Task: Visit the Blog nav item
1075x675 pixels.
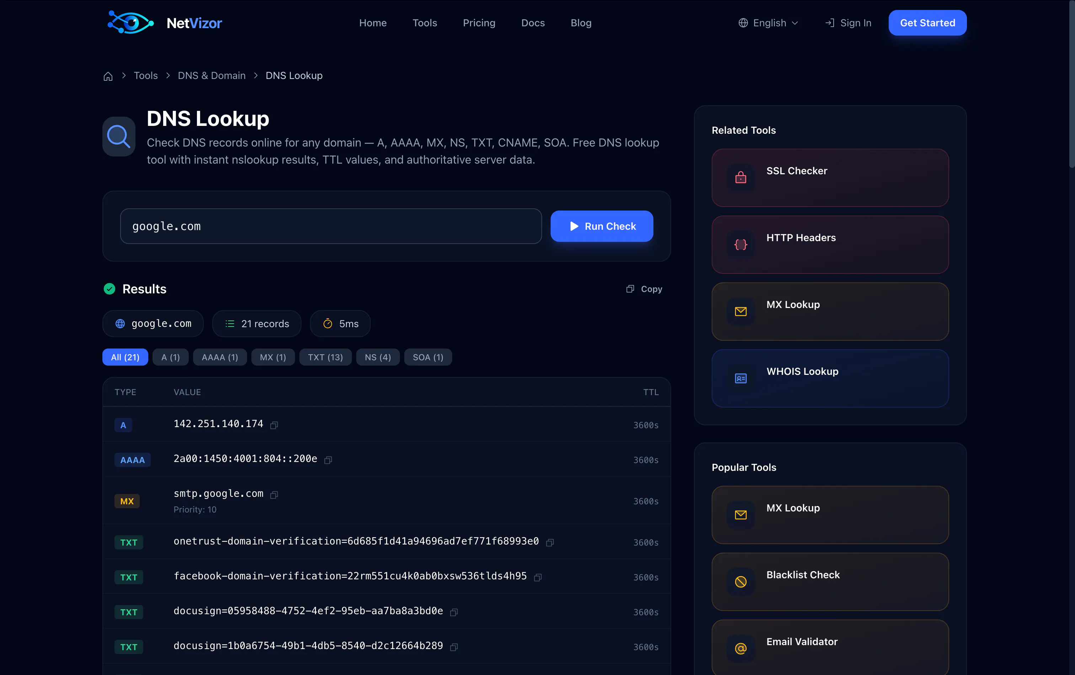Action: tap(581, 23)
